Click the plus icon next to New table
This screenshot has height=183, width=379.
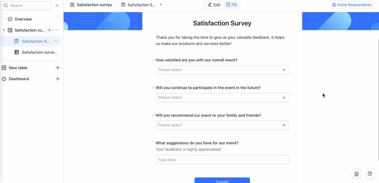58,68
